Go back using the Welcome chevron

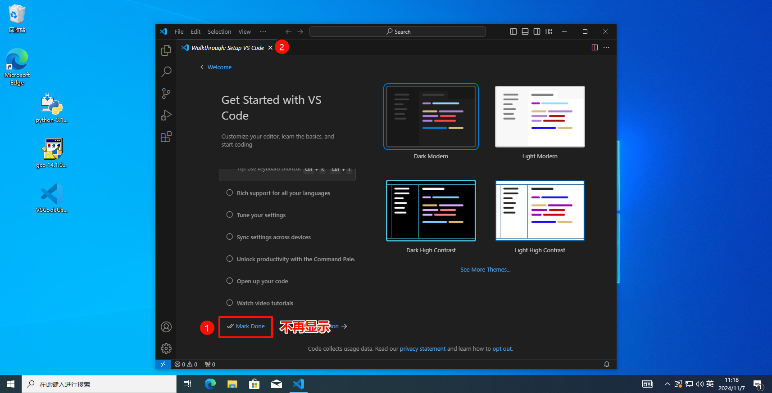click(202, 67)
